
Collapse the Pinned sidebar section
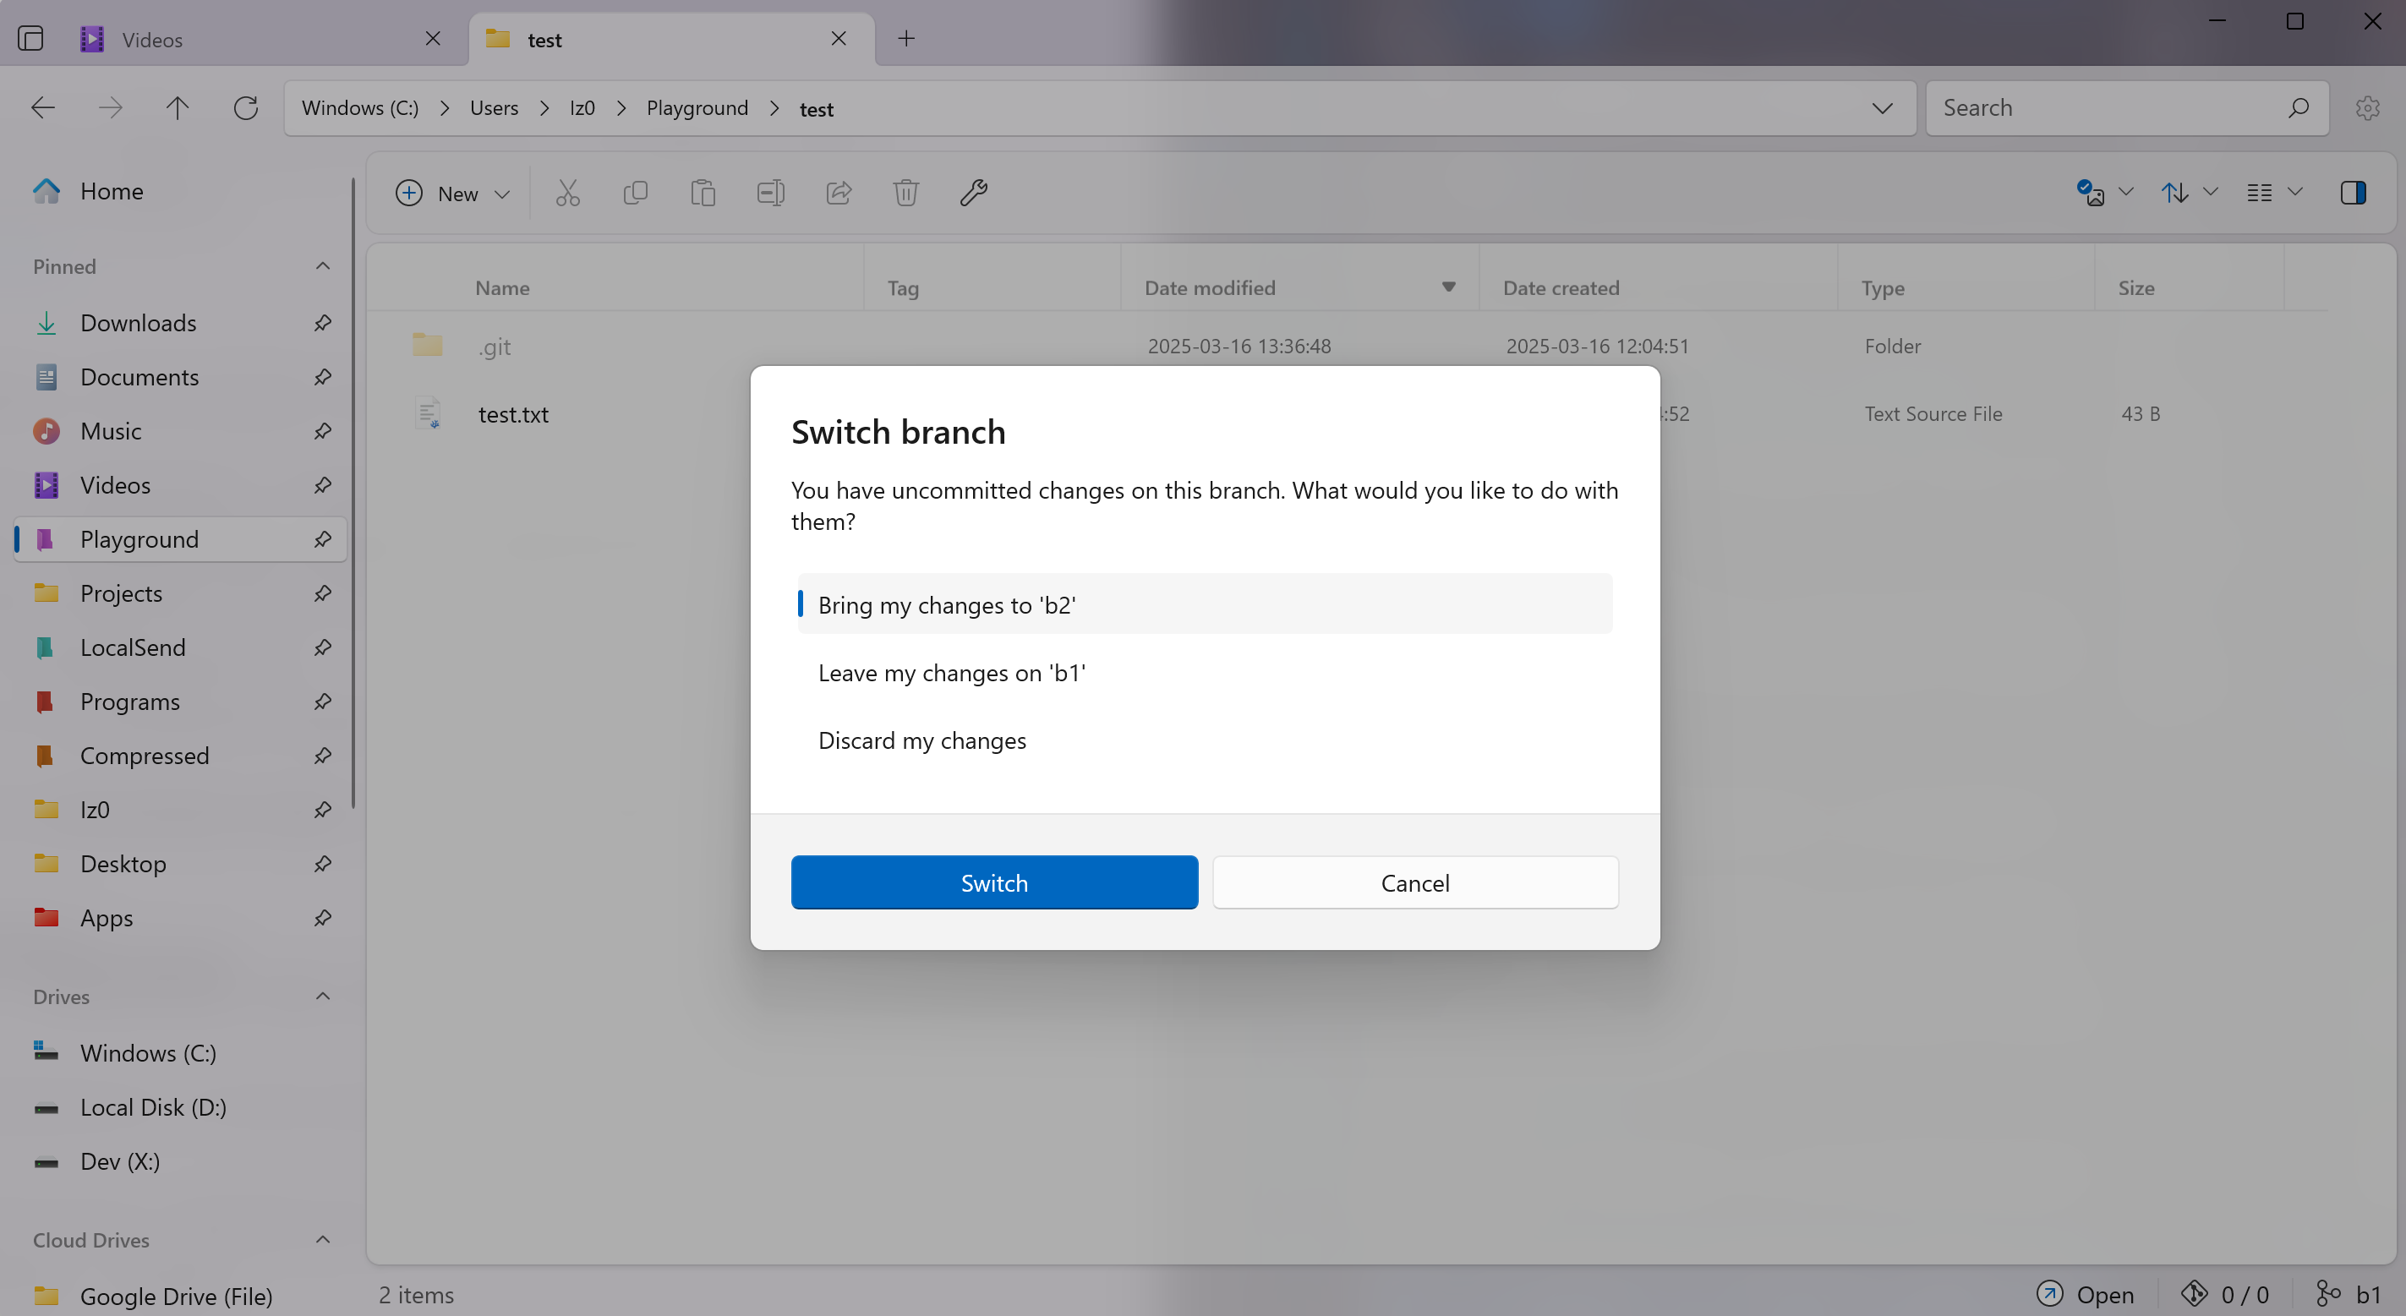[x=323, y=266]
